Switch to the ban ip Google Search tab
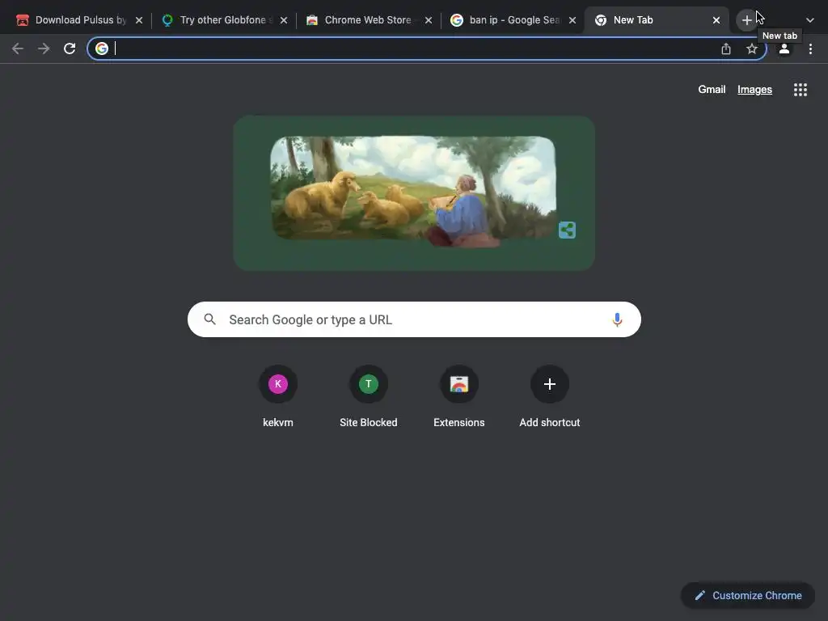The width and height of the screenshot is (828, 621). 512,20
